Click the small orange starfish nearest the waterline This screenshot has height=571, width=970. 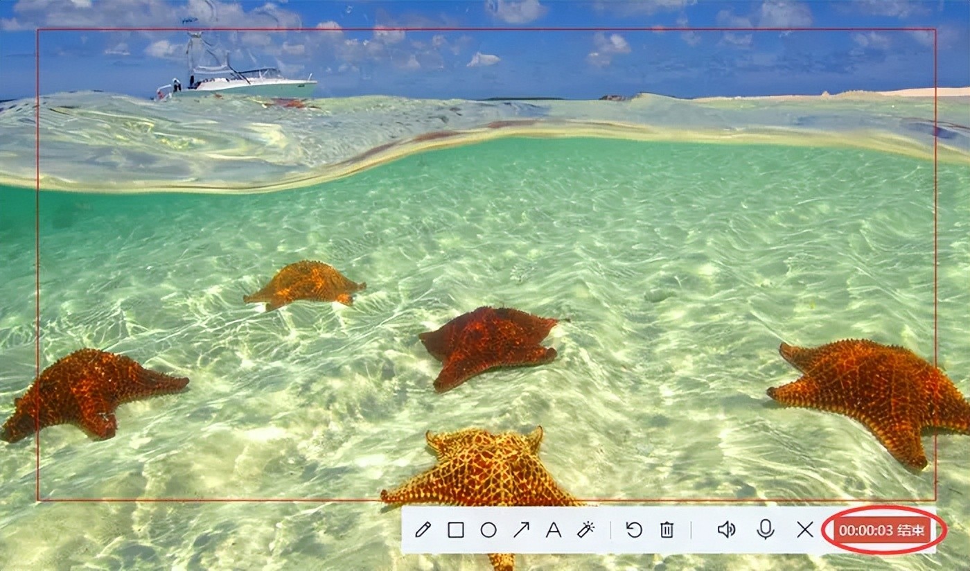[x=305, y=284]
